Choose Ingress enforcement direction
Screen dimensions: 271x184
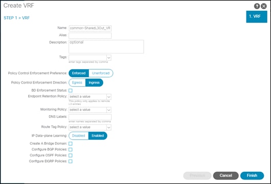tap(94, 83)
